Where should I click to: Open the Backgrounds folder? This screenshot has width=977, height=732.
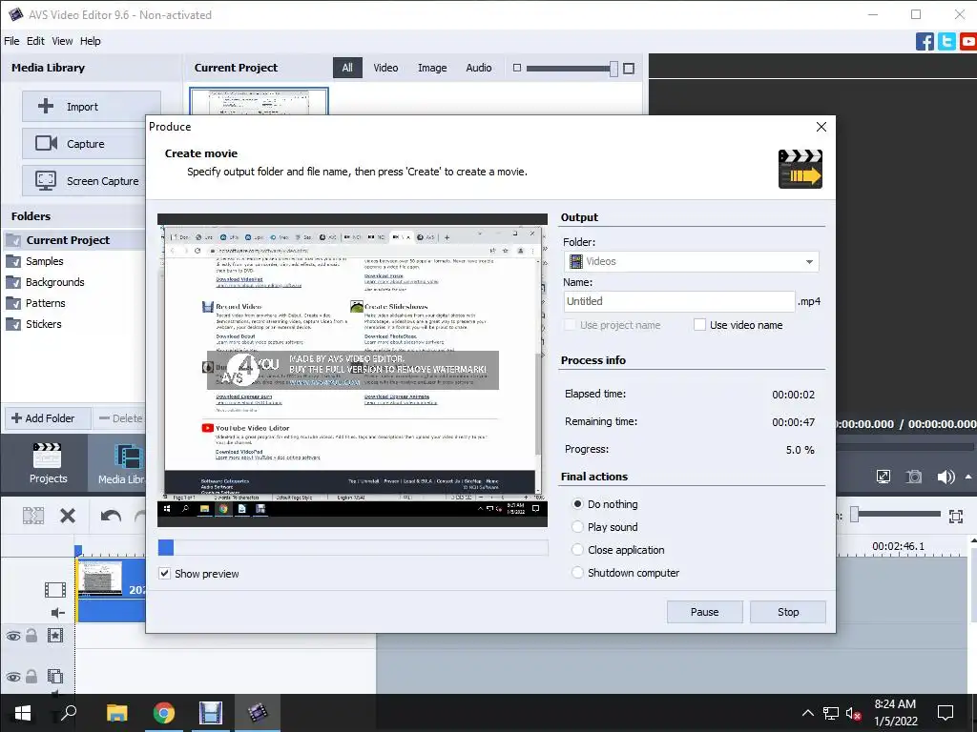[54, 282]
